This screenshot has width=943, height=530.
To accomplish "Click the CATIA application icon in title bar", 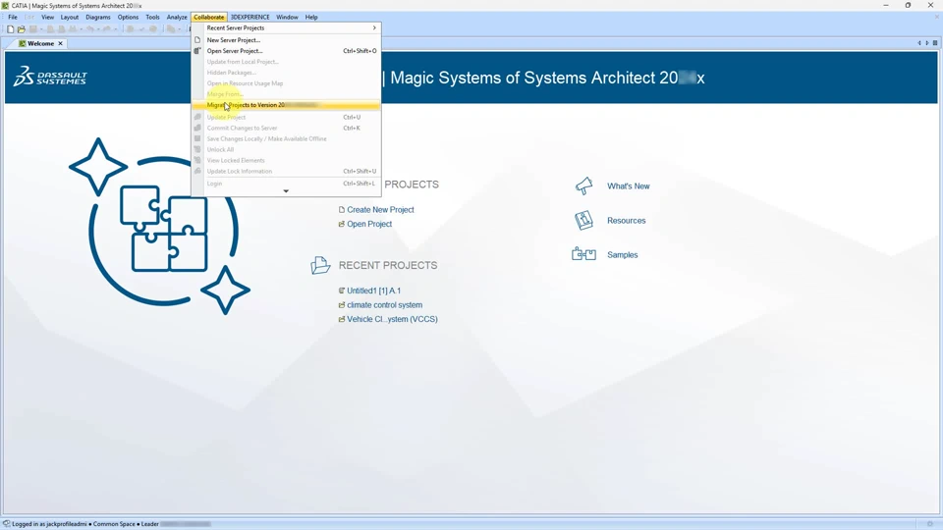I will [x=6, y=6].
